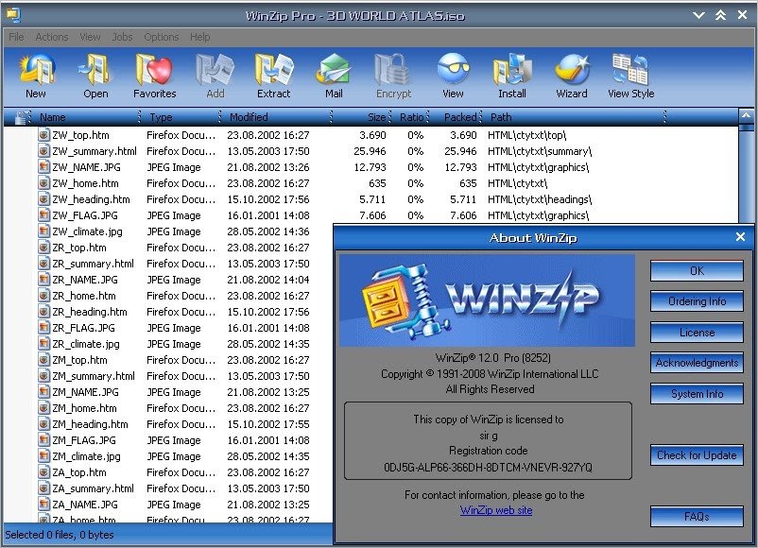
Task: Click the file icon of ZR_summary.html
Action: click(x=44, y=264)
